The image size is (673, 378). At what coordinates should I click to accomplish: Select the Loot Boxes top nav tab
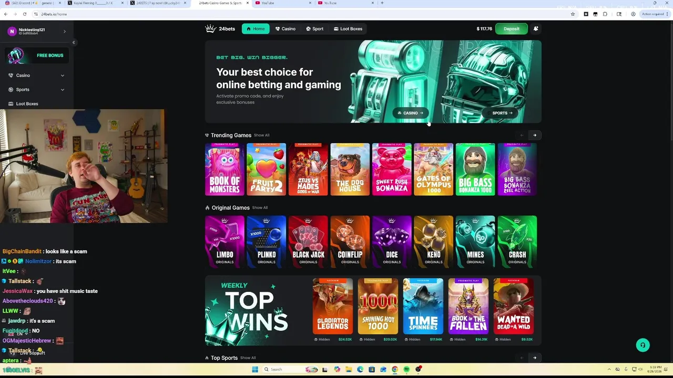[348, 29]
